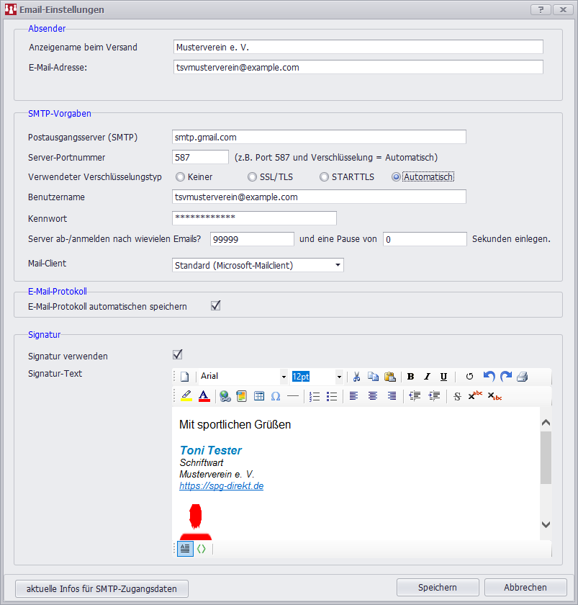The width and height of the screenshot is (578, 605).
Task: Click the Speichern button
Action: click(x=438, y=588)
